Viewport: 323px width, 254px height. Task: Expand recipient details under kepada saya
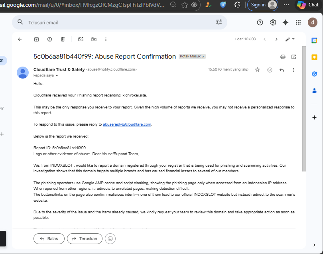[x=57, y=76]
